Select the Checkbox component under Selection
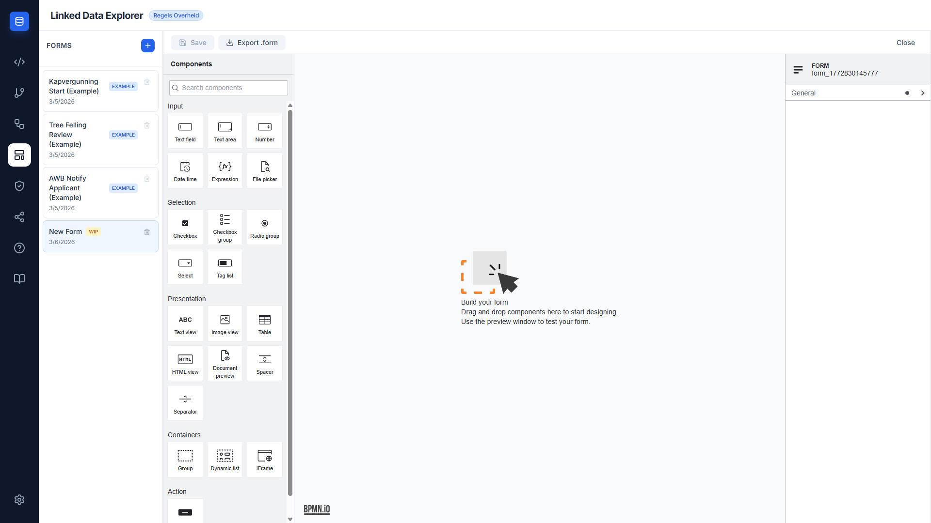Screen dimensions: 931x523 185,227
